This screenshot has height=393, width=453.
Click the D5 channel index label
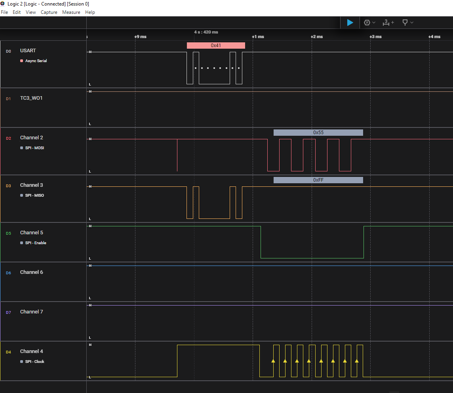click(x=8, y=234)
